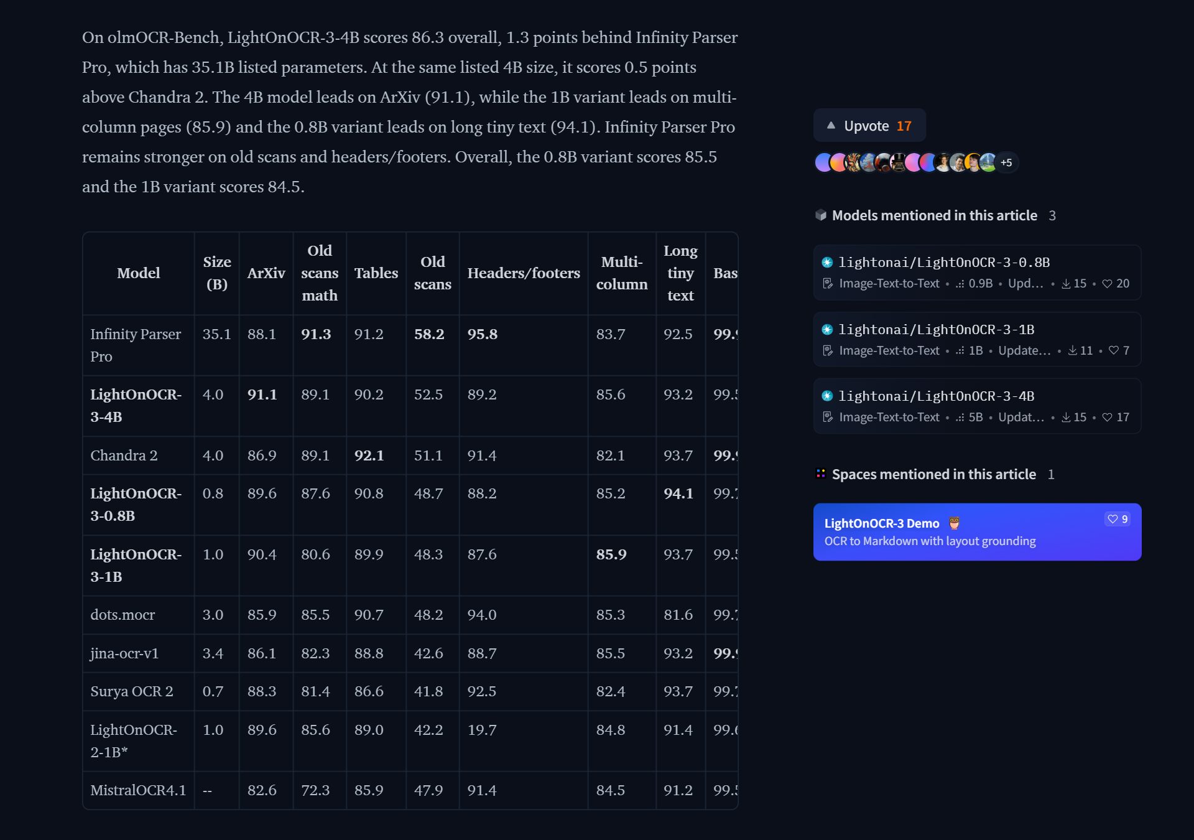This screenshot has height=840, width=1194.
Task: Click the 19.7 Headers/footers value for LightOnOCR-2-1B
Action: (482, 730)
